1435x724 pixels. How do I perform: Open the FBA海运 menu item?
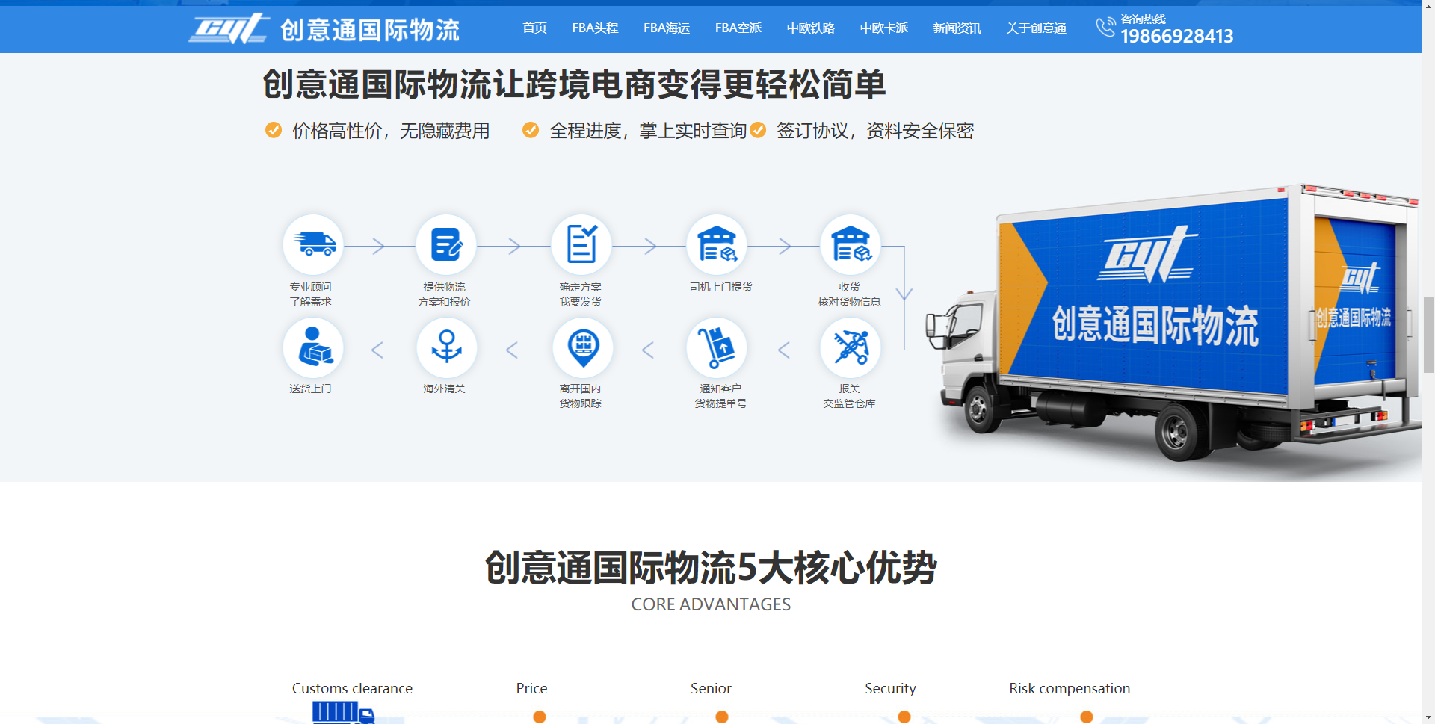pos(666,28)
